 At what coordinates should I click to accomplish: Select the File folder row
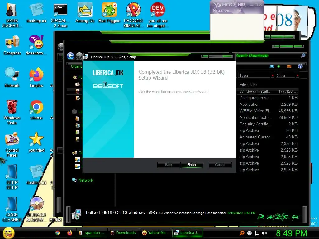(268, 85)
